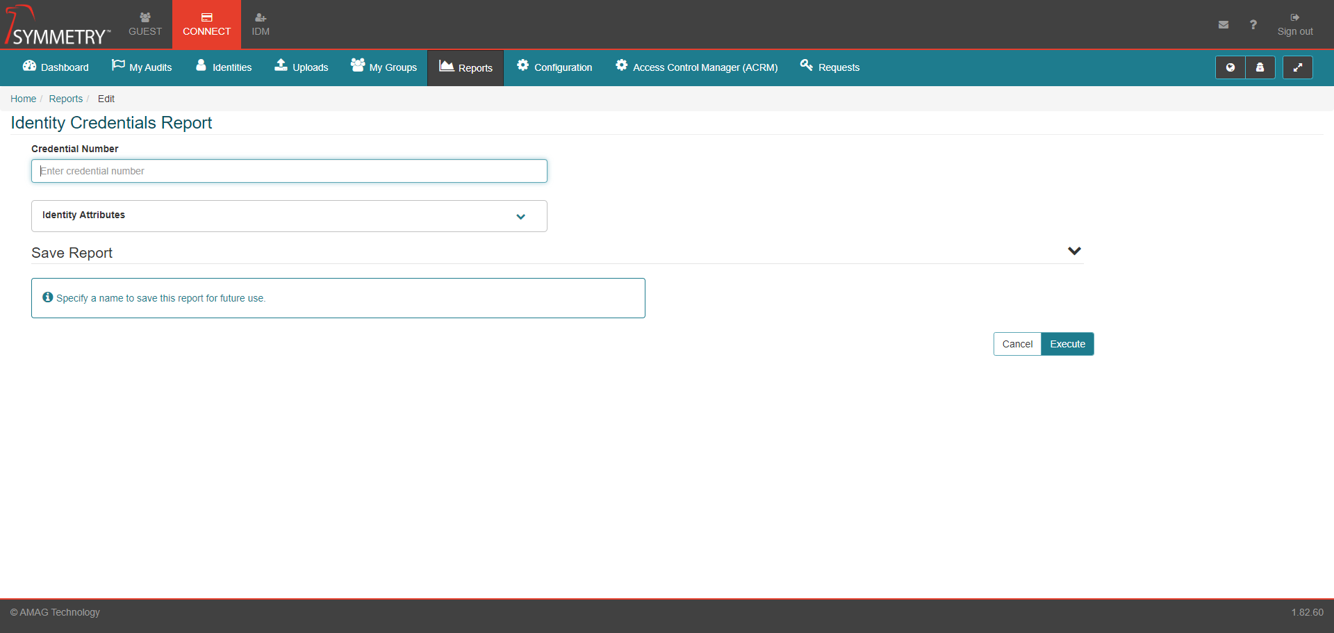This screenshot has width=1334, height=633.
Task: Expand the Identity Attributes panel
Action: click(289, 216)
